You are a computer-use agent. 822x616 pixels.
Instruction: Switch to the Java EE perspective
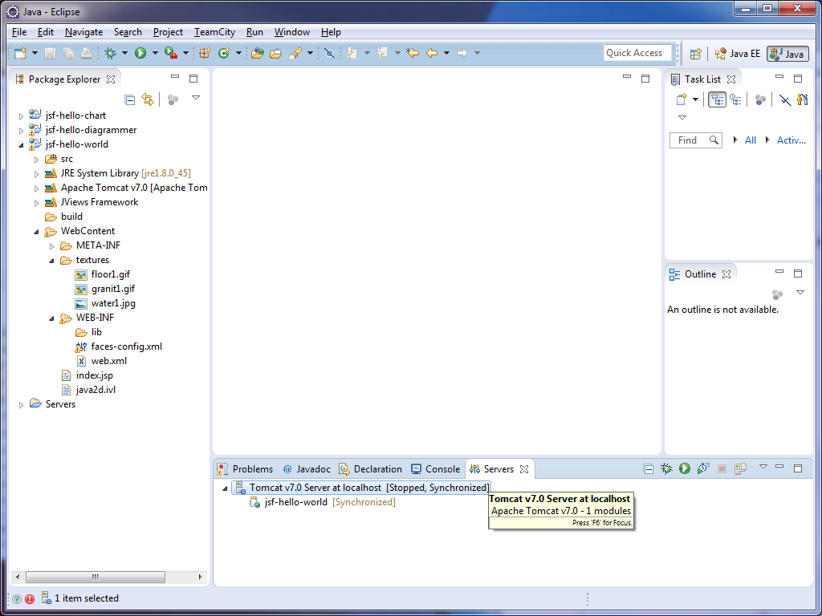click(x=737, y=54)
